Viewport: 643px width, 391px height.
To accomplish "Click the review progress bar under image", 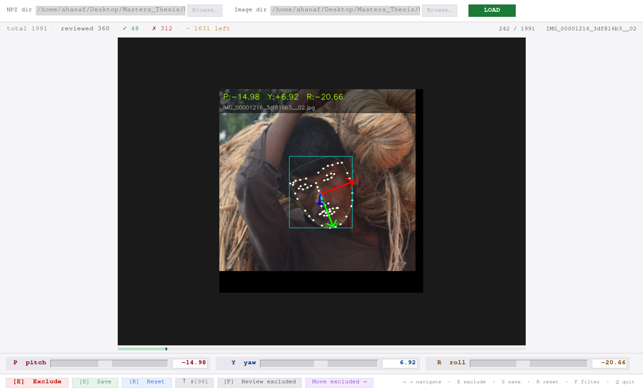I will [322, 349].
